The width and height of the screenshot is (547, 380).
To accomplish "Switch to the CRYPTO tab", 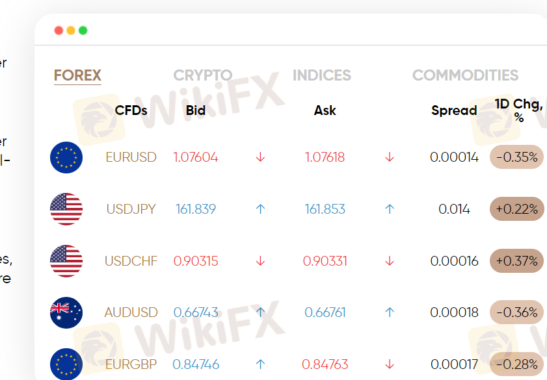I will point(202,75).
